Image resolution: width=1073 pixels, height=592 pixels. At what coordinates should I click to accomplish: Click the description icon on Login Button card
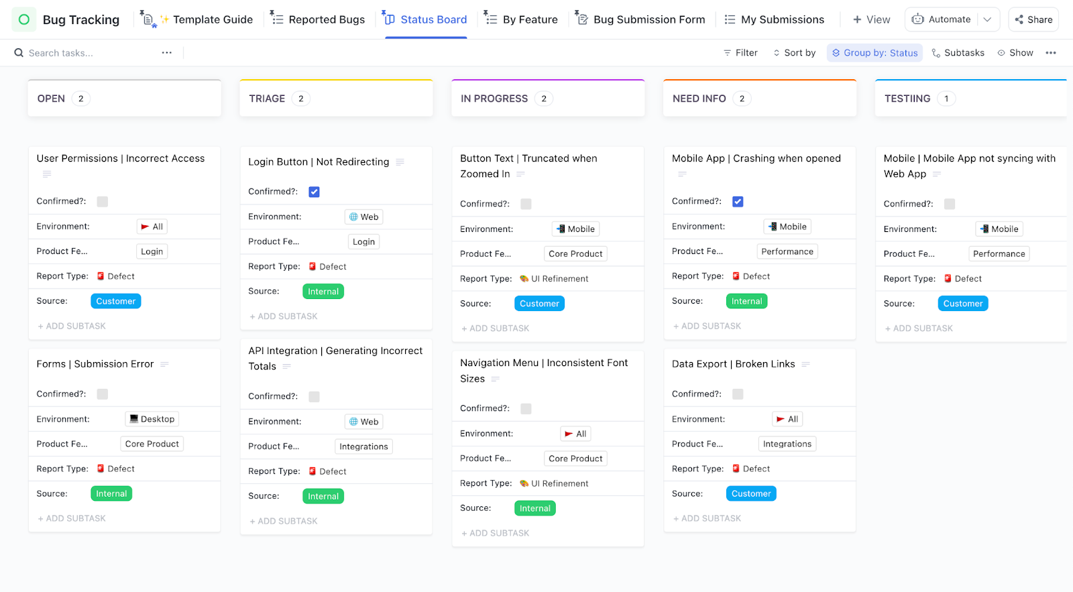pyautogui.click(x=400, y=162)
